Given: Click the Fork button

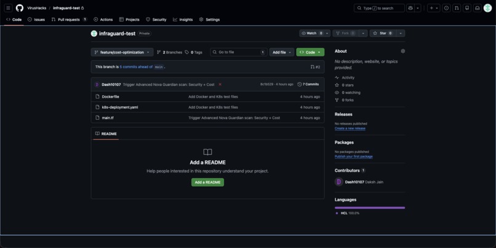Looking at the screenshot, I should pos(345,33).
